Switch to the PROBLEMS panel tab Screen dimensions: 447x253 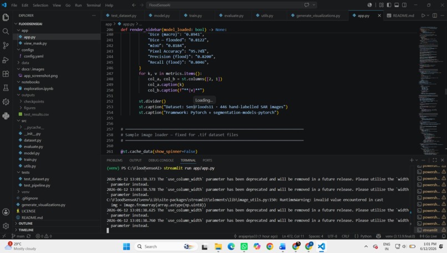114,160
